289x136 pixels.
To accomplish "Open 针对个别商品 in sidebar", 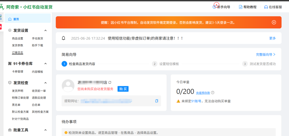I will pos(20,119).
